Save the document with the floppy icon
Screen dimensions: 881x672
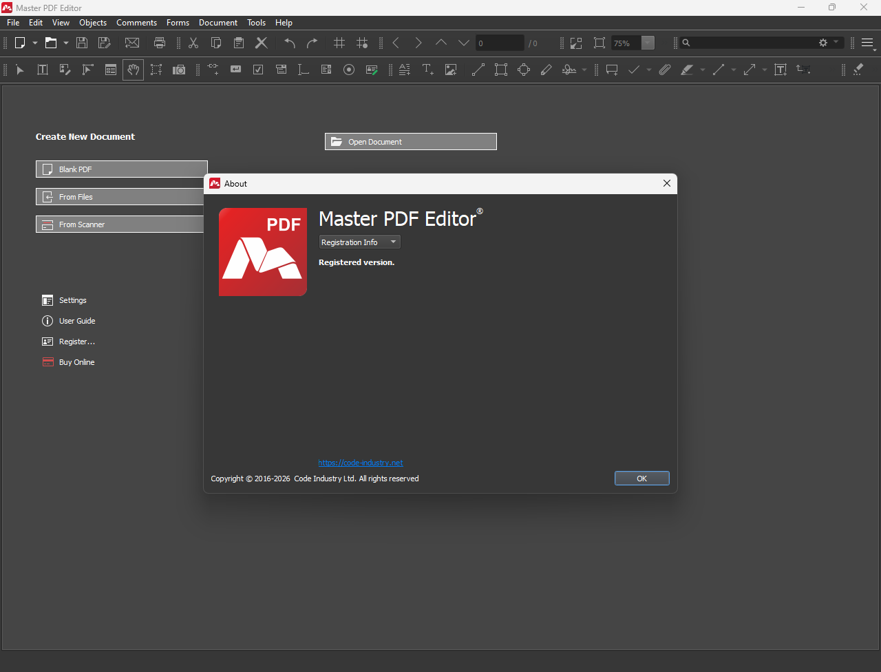tap(82, 43)
